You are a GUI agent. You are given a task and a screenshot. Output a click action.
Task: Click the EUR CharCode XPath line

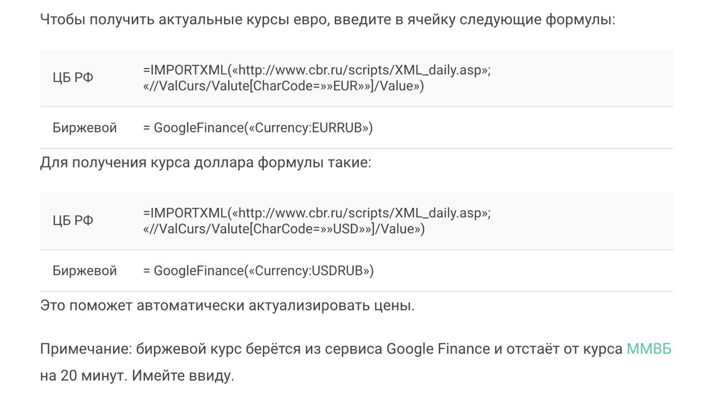pos(283,86)
